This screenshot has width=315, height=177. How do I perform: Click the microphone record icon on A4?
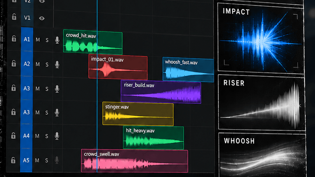click(57, 136)
